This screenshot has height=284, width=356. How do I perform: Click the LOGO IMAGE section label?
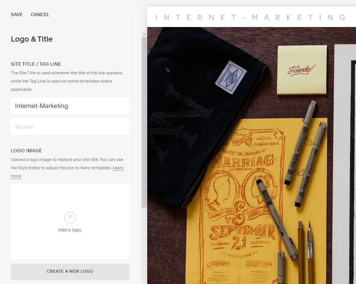[26, 150]
